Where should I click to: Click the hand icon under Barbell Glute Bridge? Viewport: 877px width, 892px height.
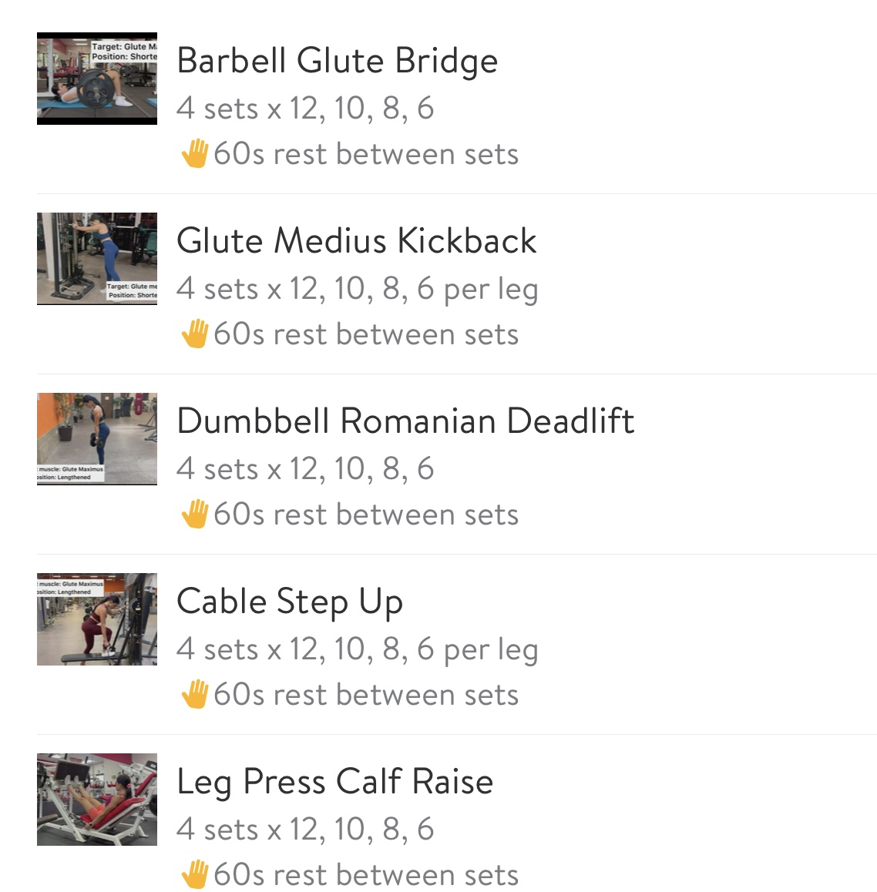click(194, 153)
